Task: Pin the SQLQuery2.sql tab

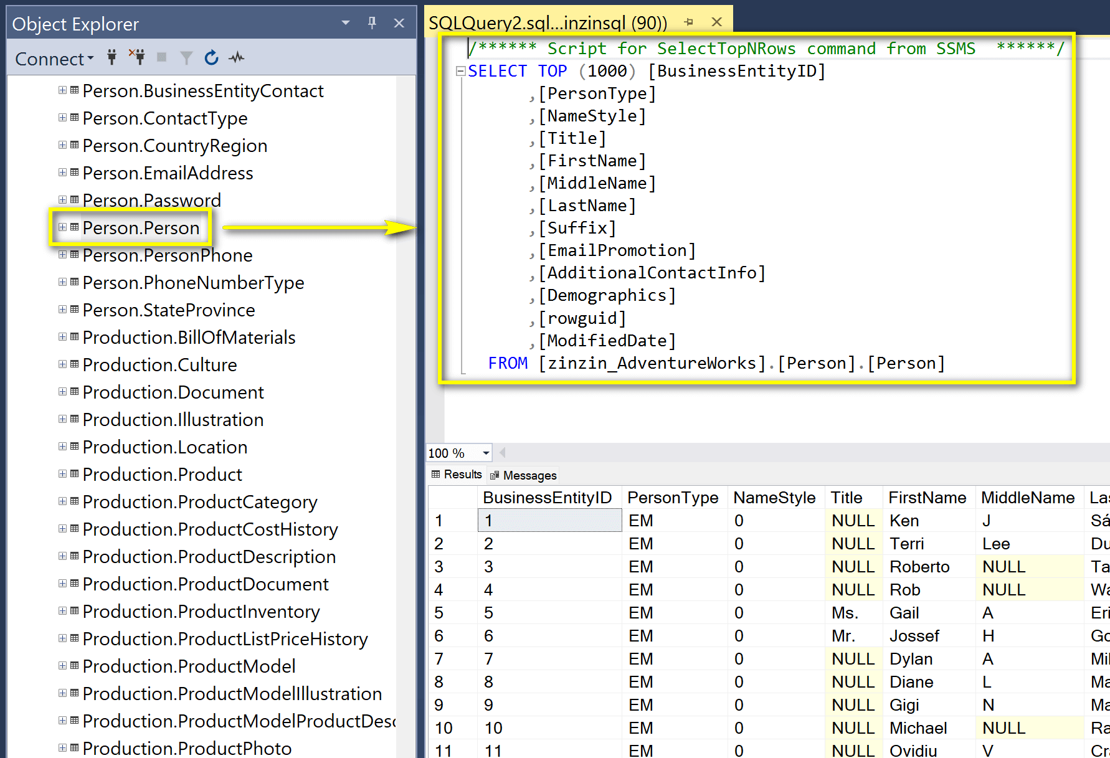Action: (x=688, y=22)
